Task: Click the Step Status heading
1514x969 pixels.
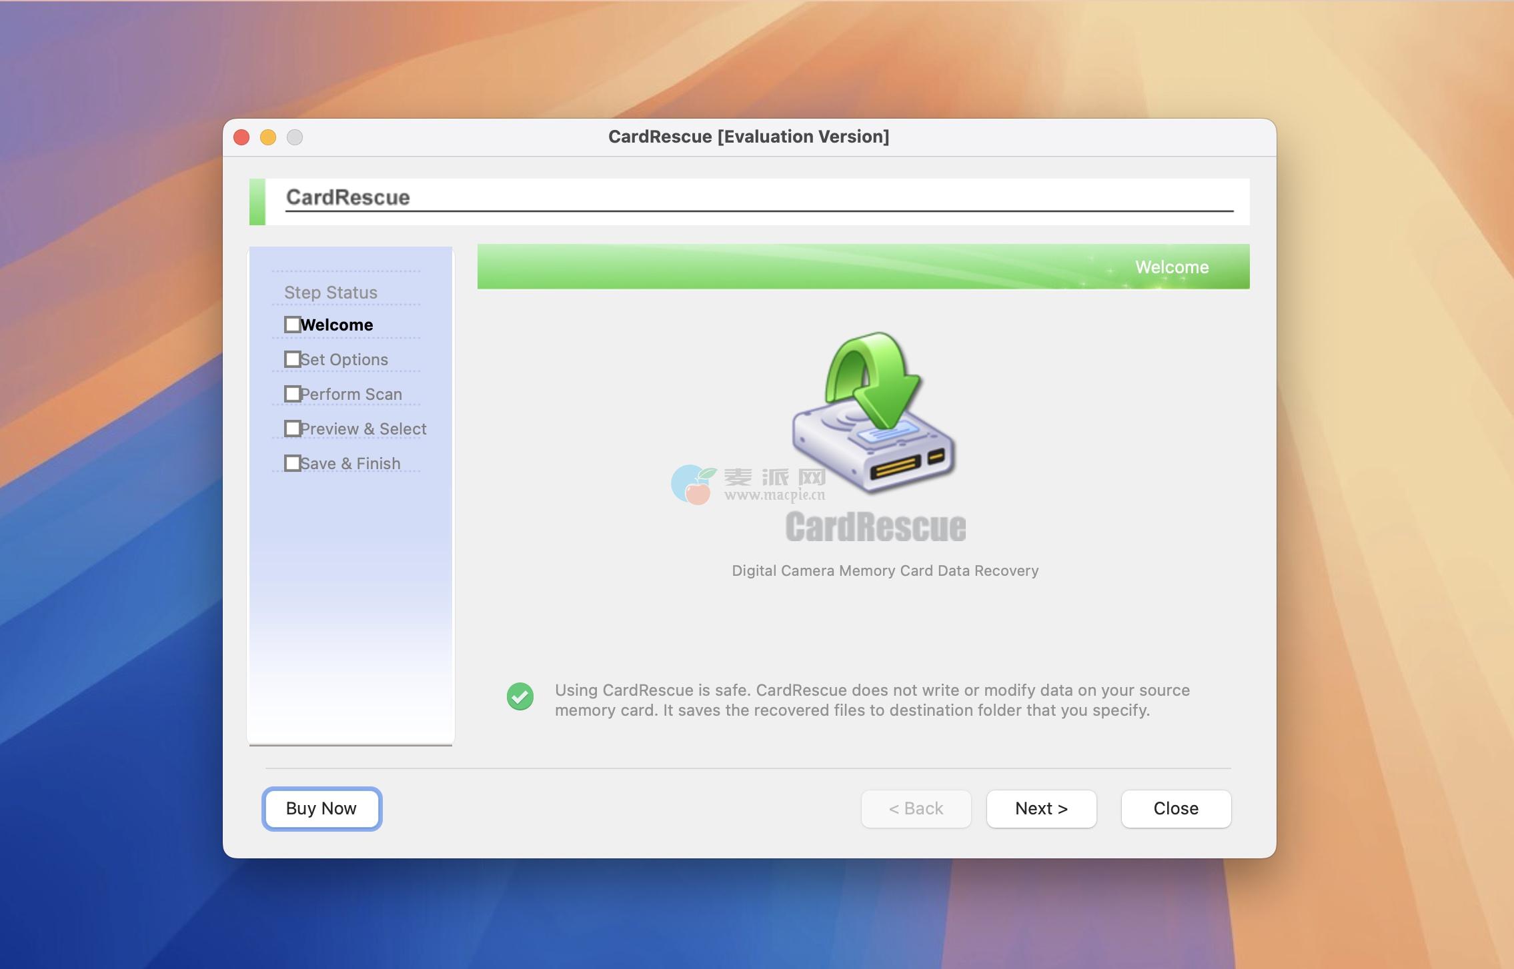Action: [x=331, y=293]
